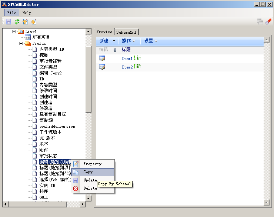Switch to the SchemaXml tab
The image size is (274, 217).
click(x=126, y=32)
